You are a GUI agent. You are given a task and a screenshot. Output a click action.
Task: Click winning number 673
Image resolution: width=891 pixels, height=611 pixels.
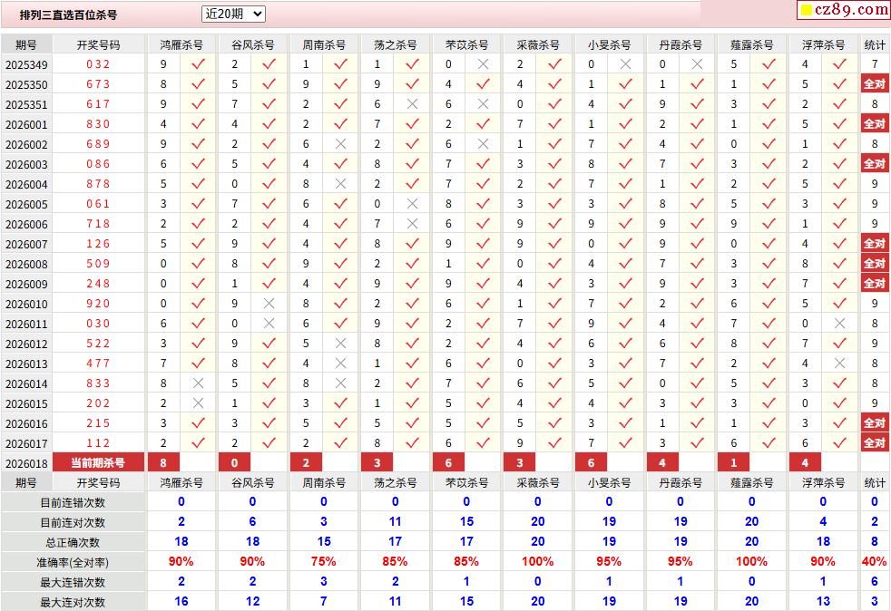click(x=98, y=84)
